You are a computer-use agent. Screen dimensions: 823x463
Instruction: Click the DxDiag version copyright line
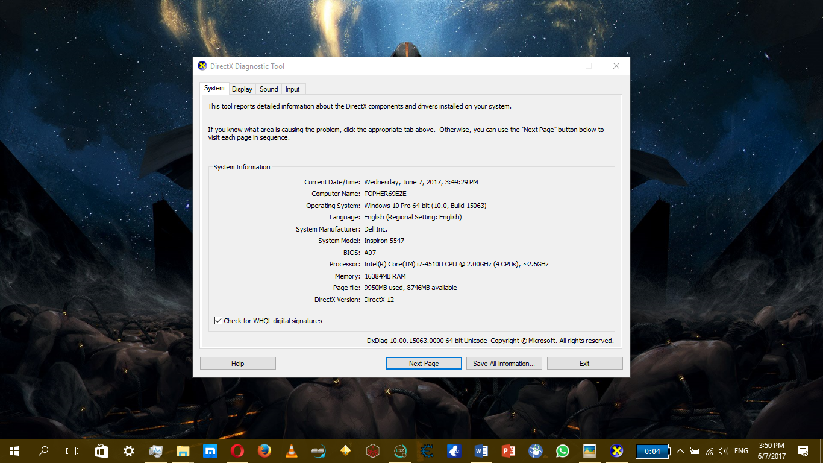tap(490, 341)
